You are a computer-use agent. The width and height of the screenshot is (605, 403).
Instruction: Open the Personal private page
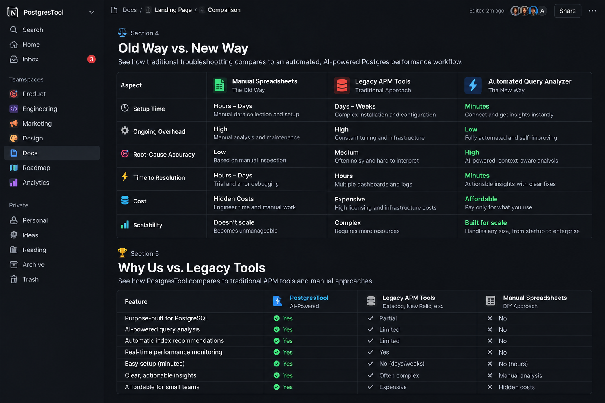click(x=52, y=220)
